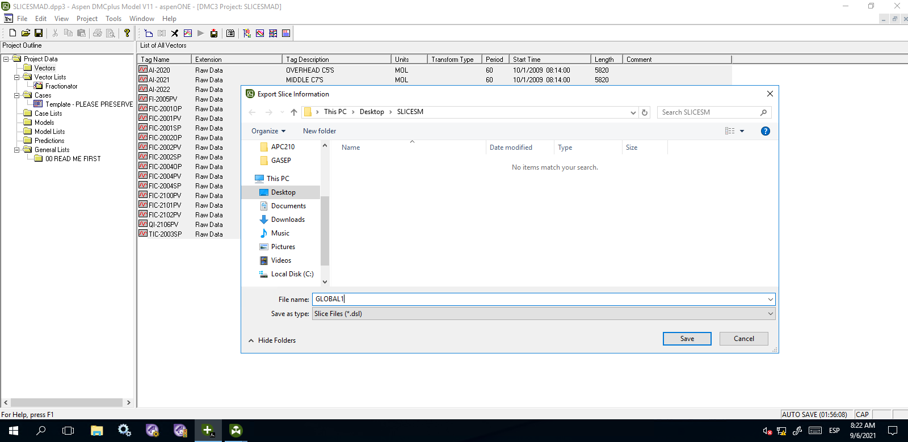
Task: Go up one folder level in dialog
Action: click(294, 112)
